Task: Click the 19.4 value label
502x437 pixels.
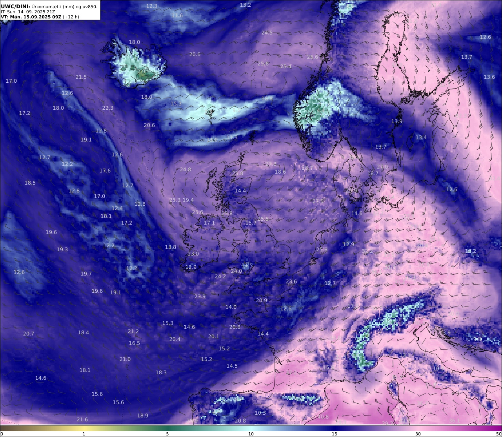Action: 188,200
